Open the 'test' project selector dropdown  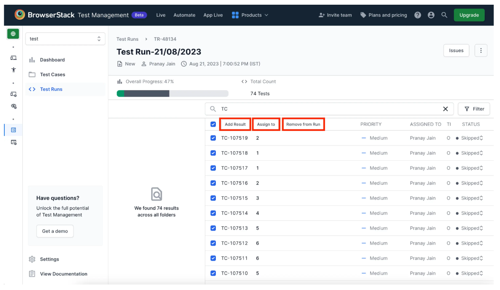pos(65,39)
